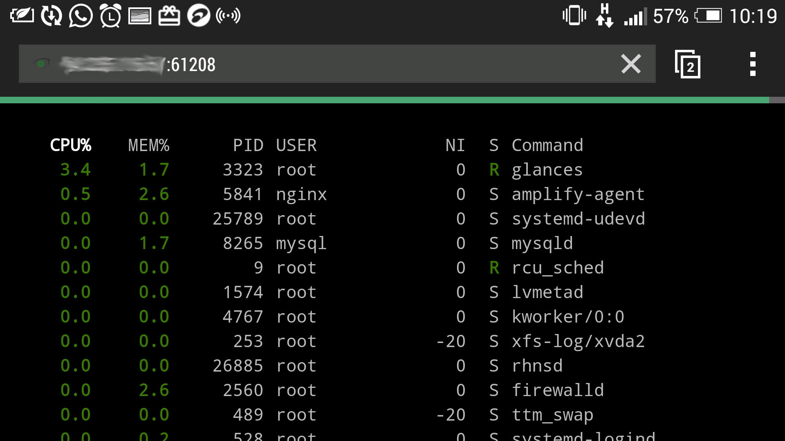Screen dimensions: 785x441
Task: Tap the battery indicator icon
Action: (708, 16)
